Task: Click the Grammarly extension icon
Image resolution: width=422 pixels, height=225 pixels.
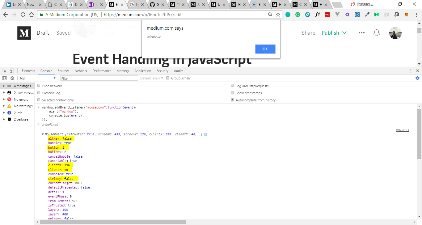Action: tap(298, 15)
